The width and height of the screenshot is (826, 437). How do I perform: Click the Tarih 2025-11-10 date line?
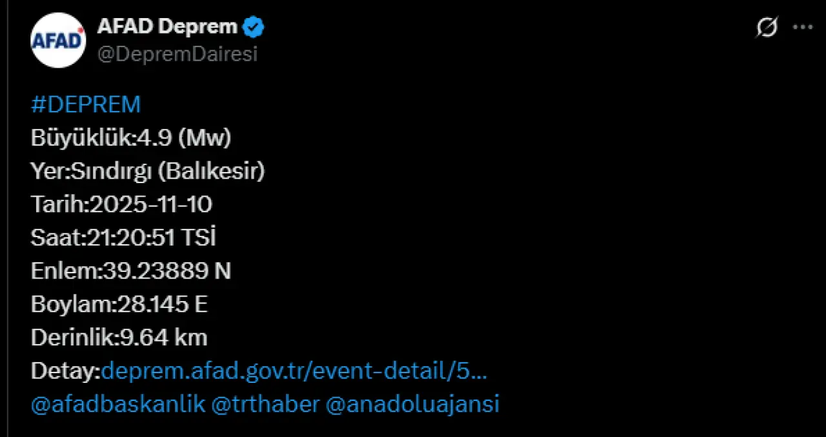pos(121,205)
